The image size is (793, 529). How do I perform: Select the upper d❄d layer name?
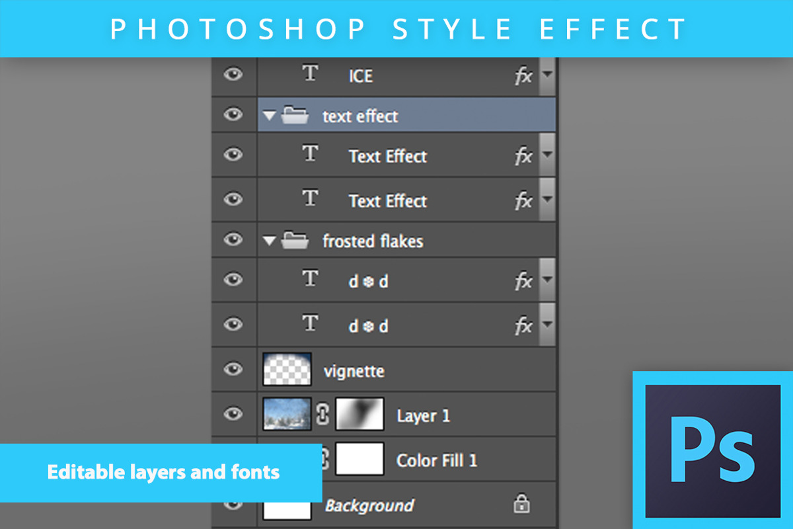(x=369, y=282)
